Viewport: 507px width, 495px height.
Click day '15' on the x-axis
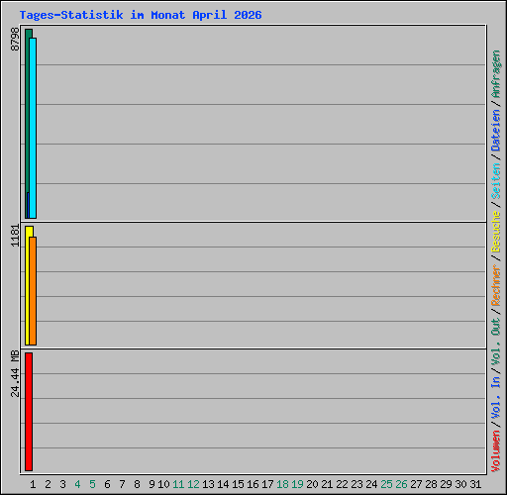point(238,484)
